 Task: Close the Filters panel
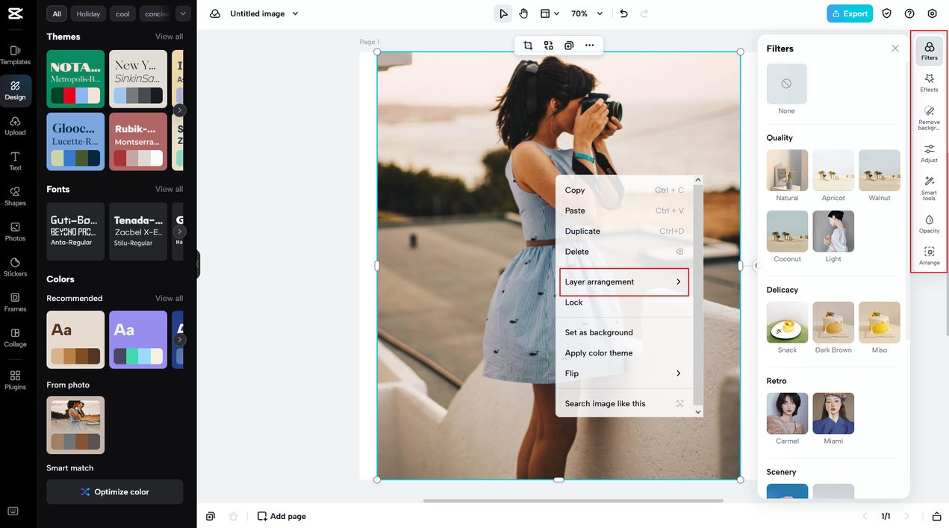coord(894,49)
